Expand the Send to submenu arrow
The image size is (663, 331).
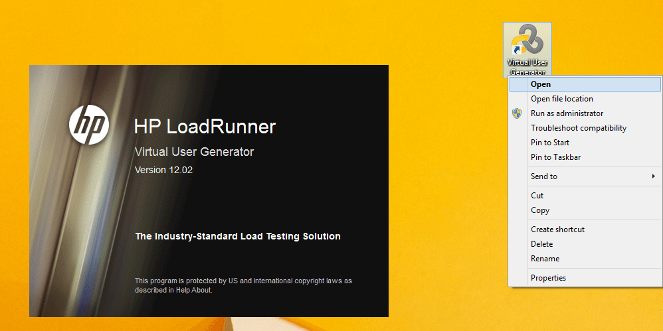[x=654, y=176]
